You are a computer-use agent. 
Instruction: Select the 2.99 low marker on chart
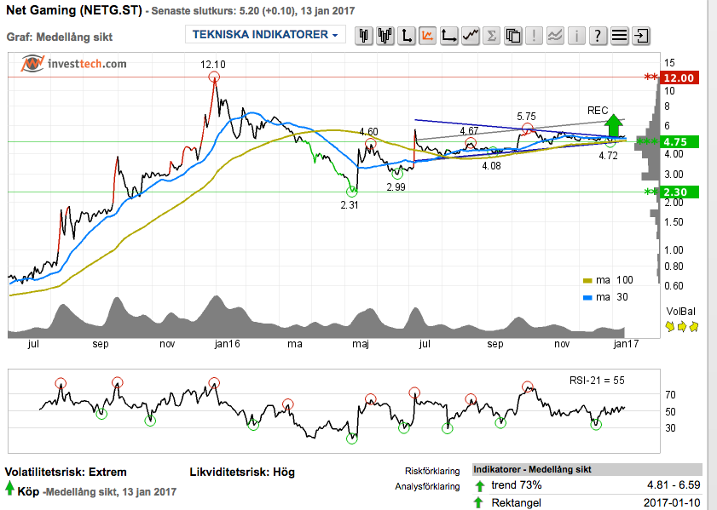pyautogui.click(x=397, y=174)
